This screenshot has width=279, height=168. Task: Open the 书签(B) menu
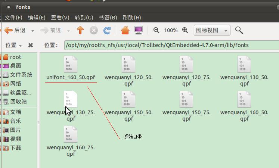(108, 18)
